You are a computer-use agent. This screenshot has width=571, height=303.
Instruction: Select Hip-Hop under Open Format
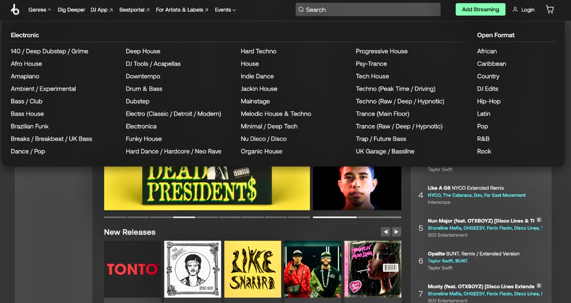pyautogui.click(x=489, y=101)
